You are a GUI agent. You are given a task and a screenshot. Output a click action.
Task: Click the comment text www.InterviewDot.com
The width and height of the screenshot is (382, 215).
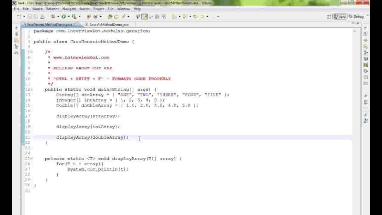81,58
